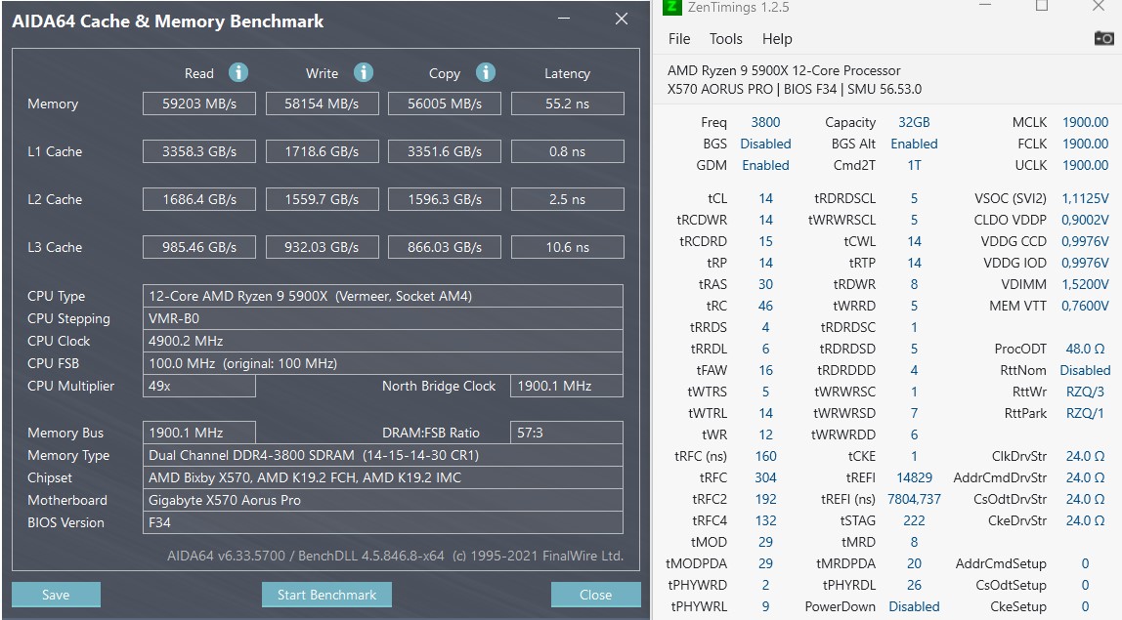Click the MCLK value 1900.00

[1085, 122]
